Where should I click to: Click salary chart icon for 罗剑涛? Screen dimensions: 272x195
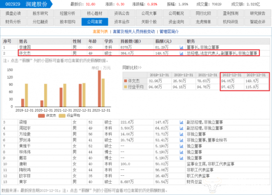tap(181, 140)
